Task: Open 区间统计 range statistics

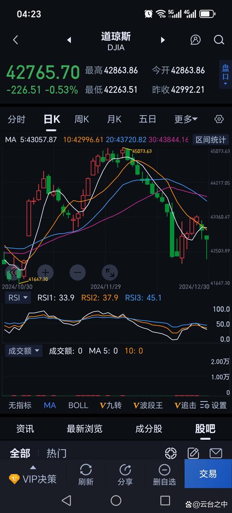Action: 211,140
